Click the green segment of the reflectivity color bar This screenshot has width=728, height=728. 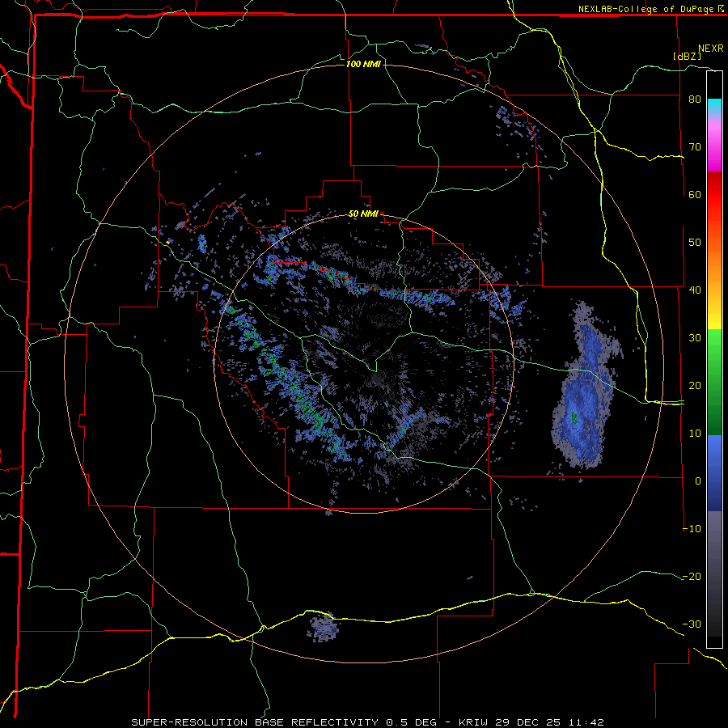click(714, 382)
